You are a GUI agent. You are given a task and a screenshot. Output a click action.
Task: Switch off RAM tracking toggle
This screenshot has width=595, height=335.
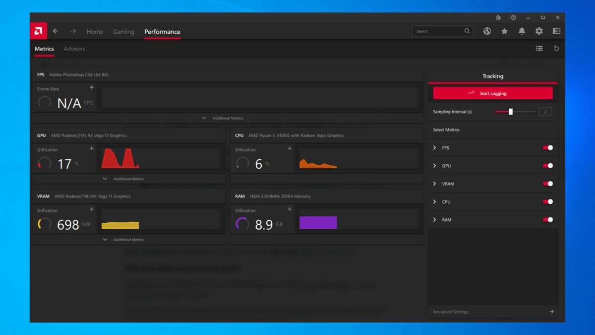click(x=548, y=219)
